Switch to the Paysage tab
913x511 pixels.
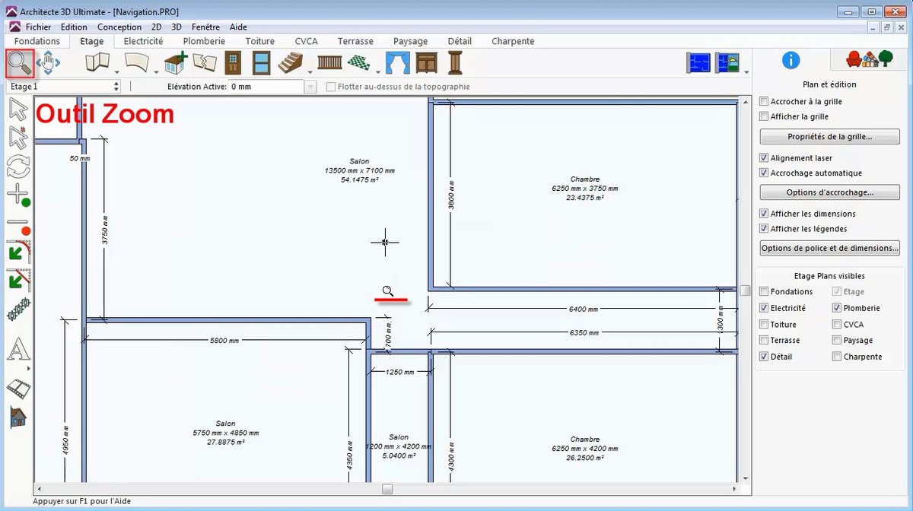(x=411, y=41)
